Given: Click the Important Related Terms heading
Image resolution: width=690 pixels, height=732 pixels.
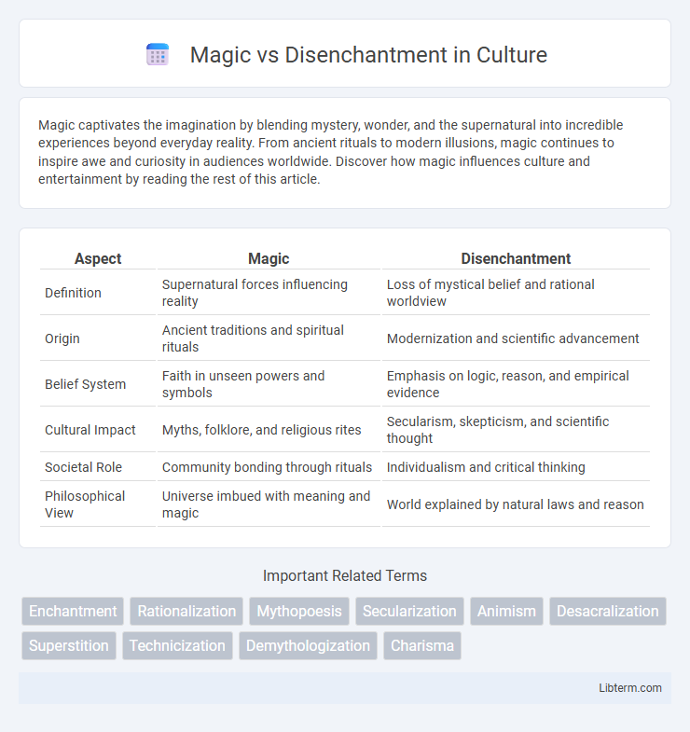Looking at the screenshot, I should click(344, 575).
